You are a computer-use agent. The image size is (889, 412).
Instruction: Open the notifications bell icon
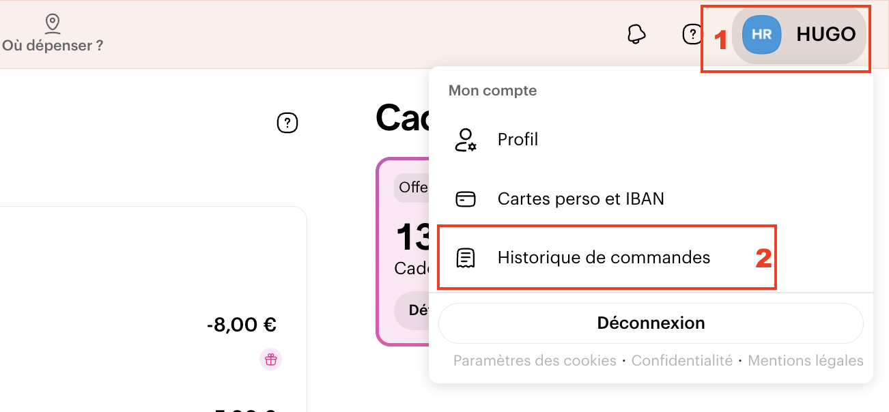[635, 33]
